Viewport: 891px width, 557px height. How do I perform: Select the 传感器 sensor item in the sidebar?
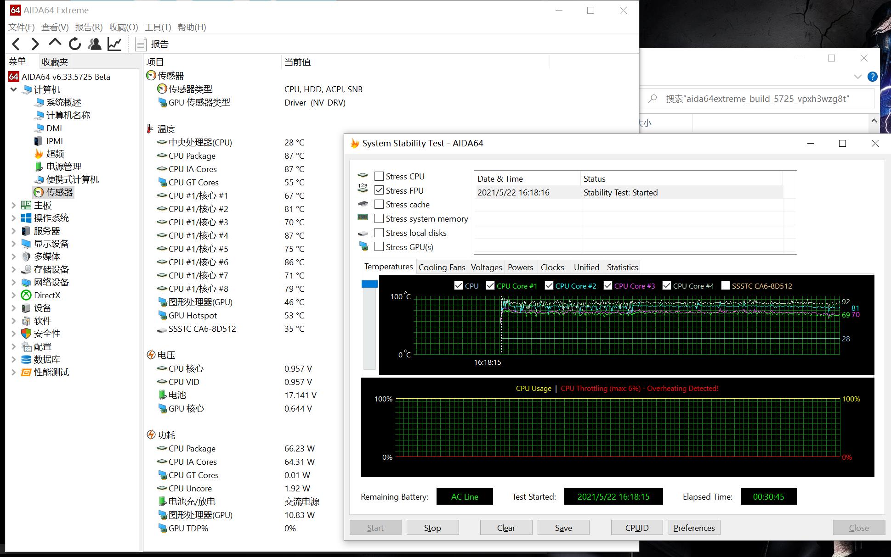pos(59,192)
